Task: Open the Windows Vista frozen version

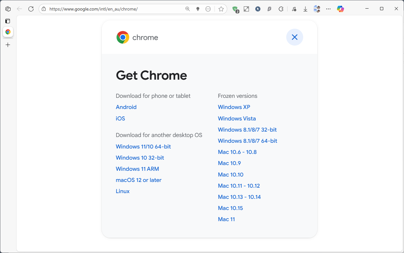Action: point(237,119)
